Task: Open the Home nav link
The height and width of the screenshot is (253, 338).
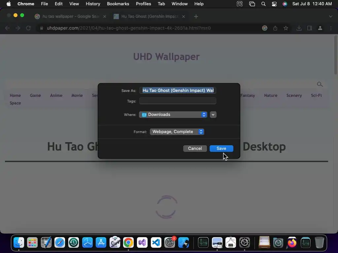Action: click(15, 95)
